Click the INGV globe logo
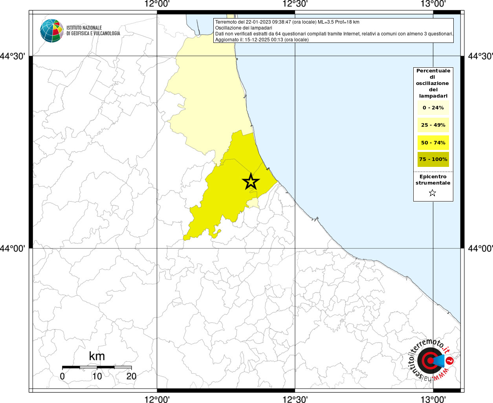Image resolution: width=493 pixels, height=403 pixels. point(51,31)
